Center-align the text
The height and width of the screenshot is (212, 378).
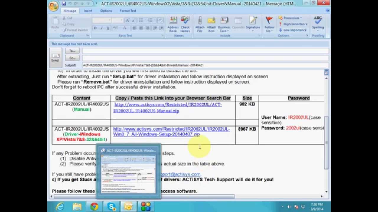[x=141, y=28]
